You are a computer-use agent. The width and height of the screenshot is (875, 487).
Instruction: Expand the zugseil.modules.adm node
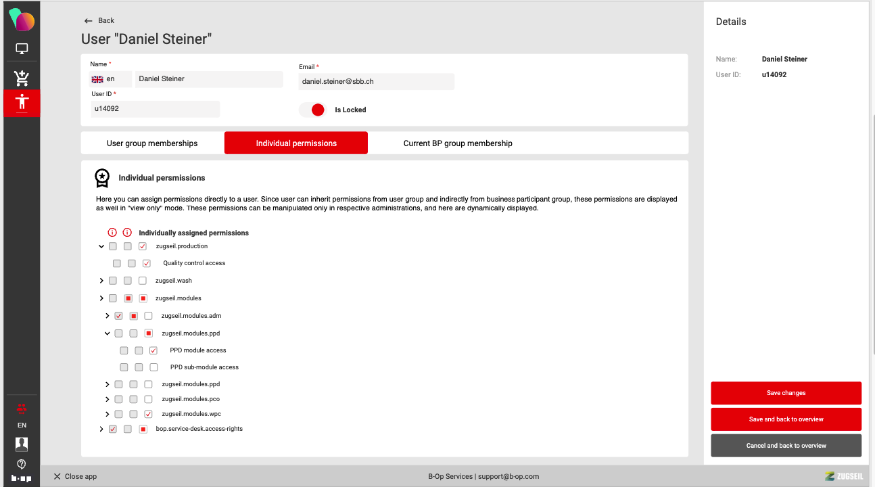pyautogui.click(x=108, y=316)
